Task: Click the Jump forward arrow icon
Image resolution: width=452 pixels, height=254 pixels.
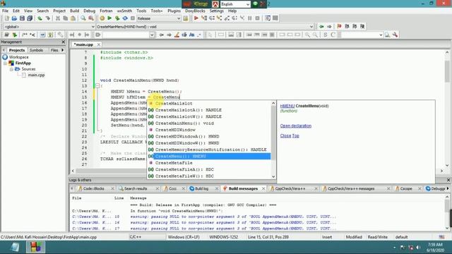Action: (x=329, y=27)
